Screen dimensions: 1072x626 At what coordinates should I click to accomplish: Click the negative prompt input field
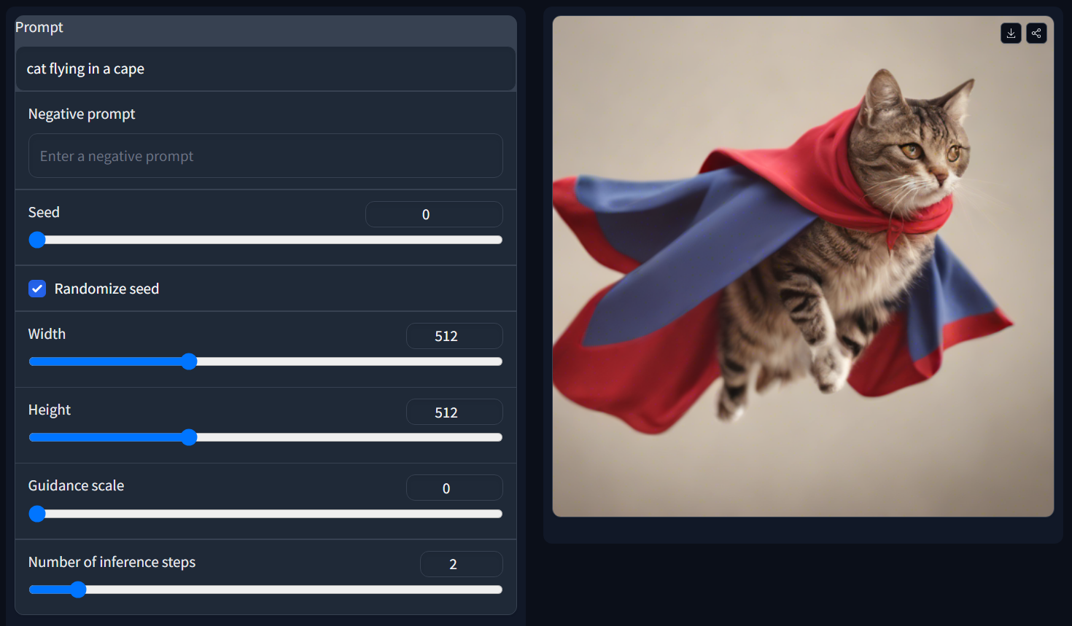[x=265, y=156]
